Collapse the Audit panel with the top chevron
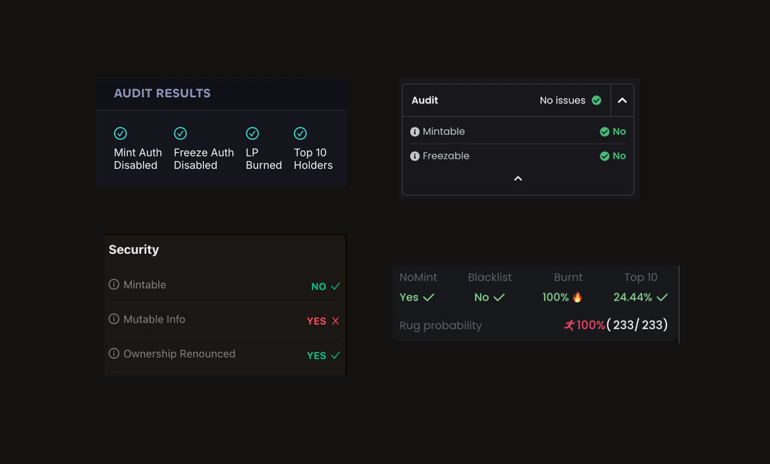Screen dimensions: 770x464 pos(621,100)
